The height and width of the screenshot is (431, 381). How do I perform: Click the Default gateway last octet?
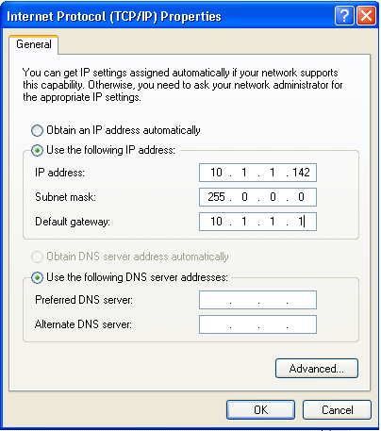coord(301,222)
